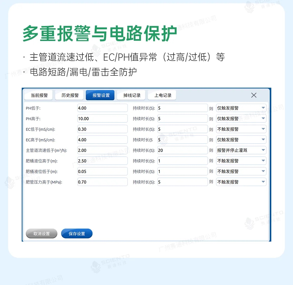Expand the PH低于 alarm action dropdown
The width and height of the screenshot is (293, 285).
tap(241, 108)
